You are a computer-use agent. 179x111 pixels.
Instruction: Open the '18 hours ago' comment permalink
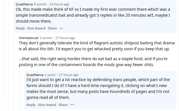tap(59, 4)
